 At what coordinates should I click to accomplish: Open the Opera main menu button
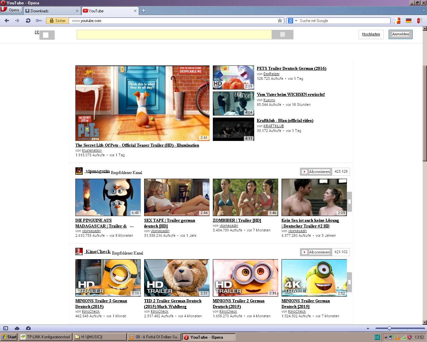point(11,10)
